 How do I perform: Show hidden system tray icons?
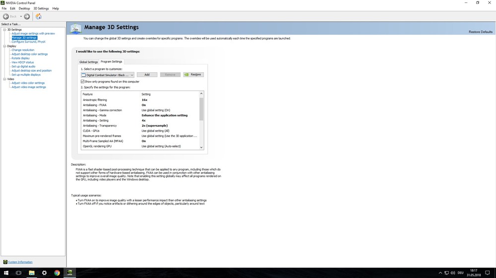(440, 273)
